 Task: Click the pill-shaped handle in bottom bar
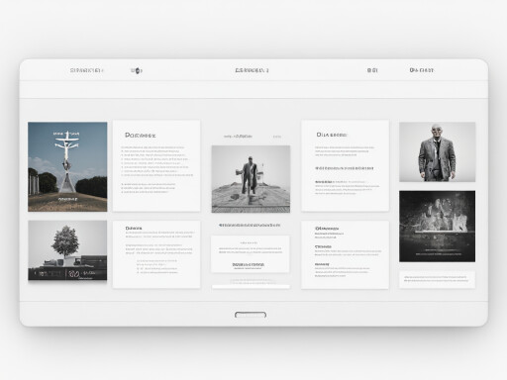click(x=251, y=315)
